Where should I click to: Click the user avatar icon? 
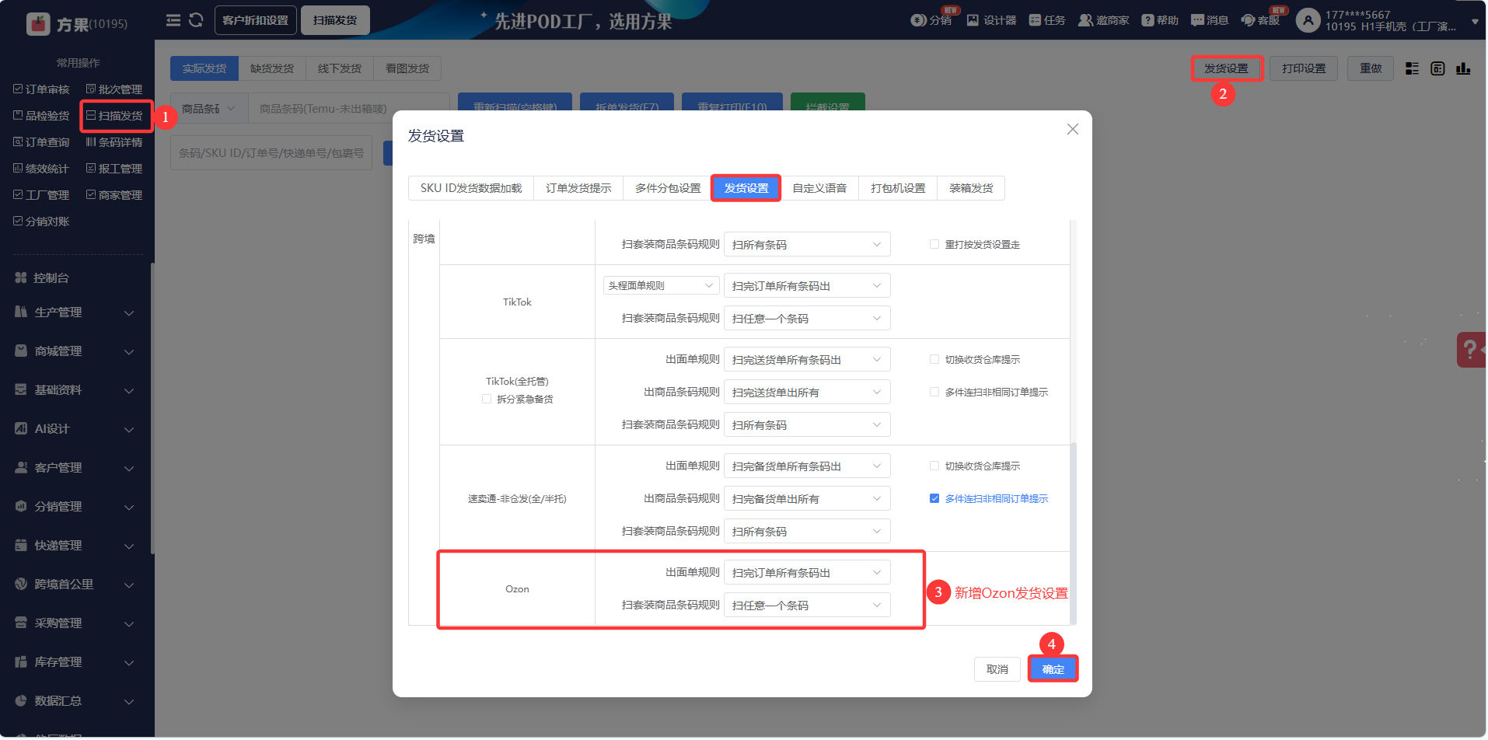[1308, 20]
